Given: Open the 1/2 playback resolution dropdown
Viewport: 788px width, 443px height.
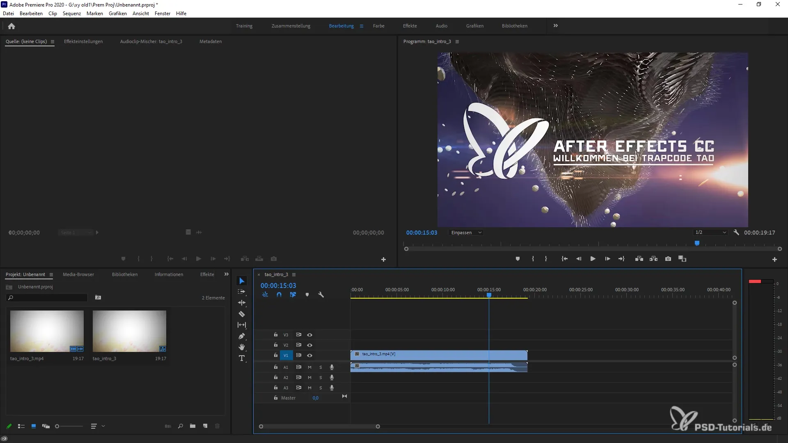Looking at the screenshot, I should point(710,233).
